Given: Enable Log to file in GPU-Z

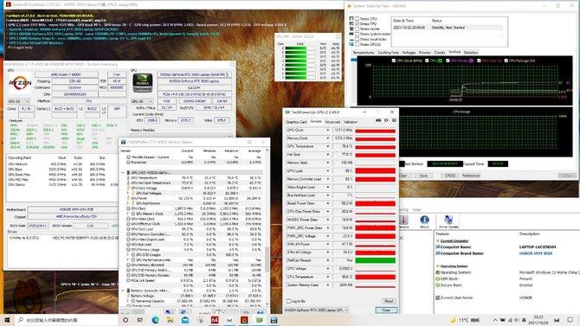Looking at the screenshot, I should point(289,301).
